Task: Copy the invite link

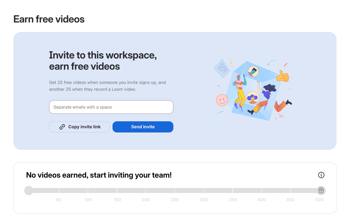Action: pyautogui.click(x=80, y=127)
